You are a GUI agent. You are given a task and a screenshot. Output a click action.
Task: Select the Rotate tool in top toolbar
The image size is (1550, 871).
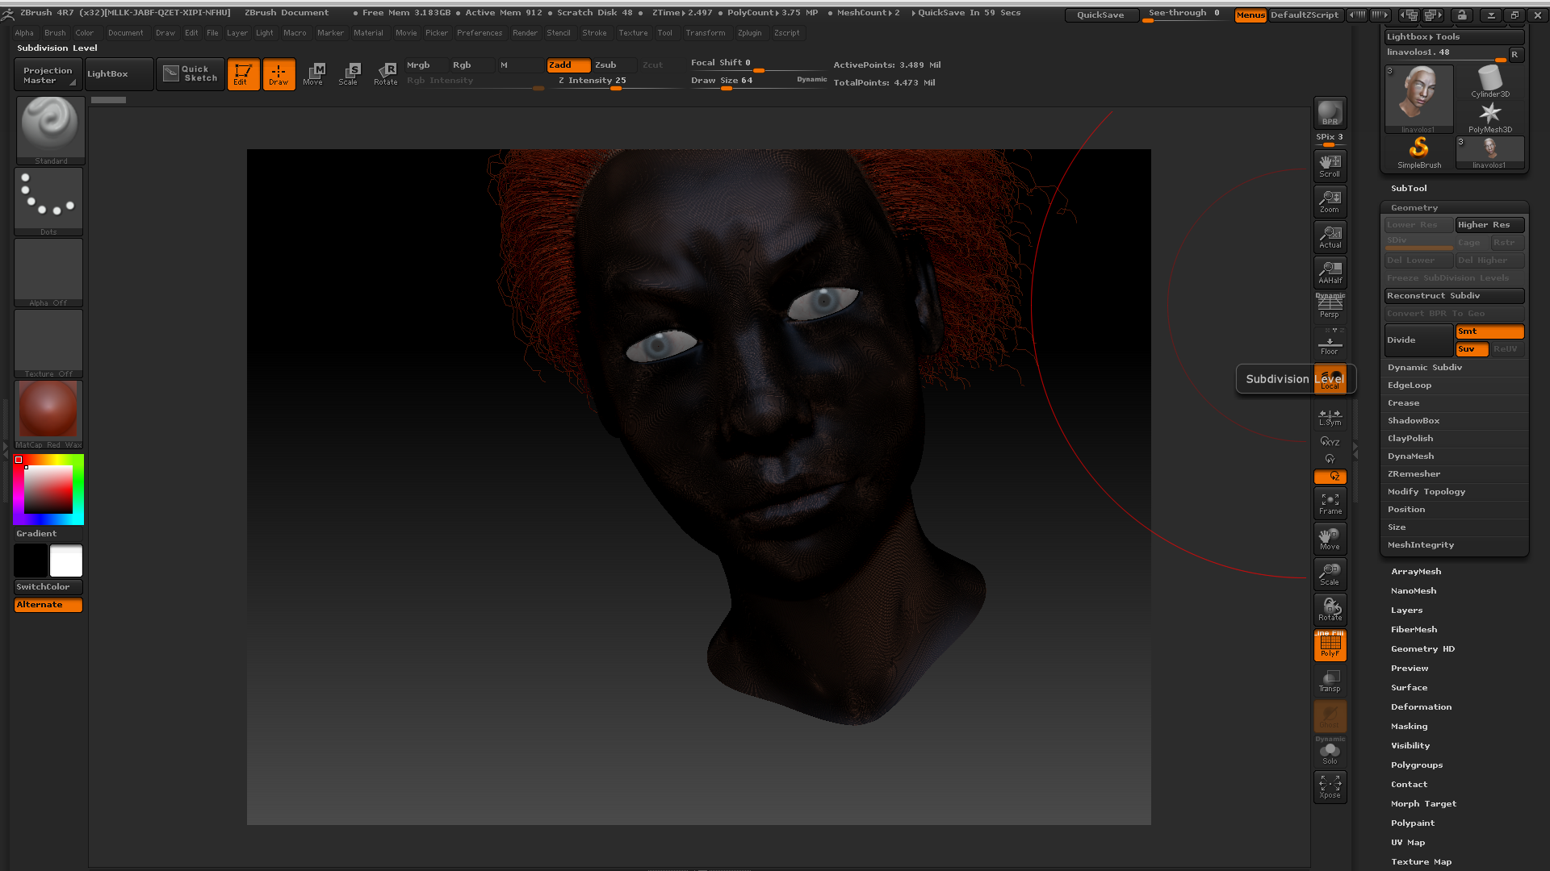[x=386, y=73]
